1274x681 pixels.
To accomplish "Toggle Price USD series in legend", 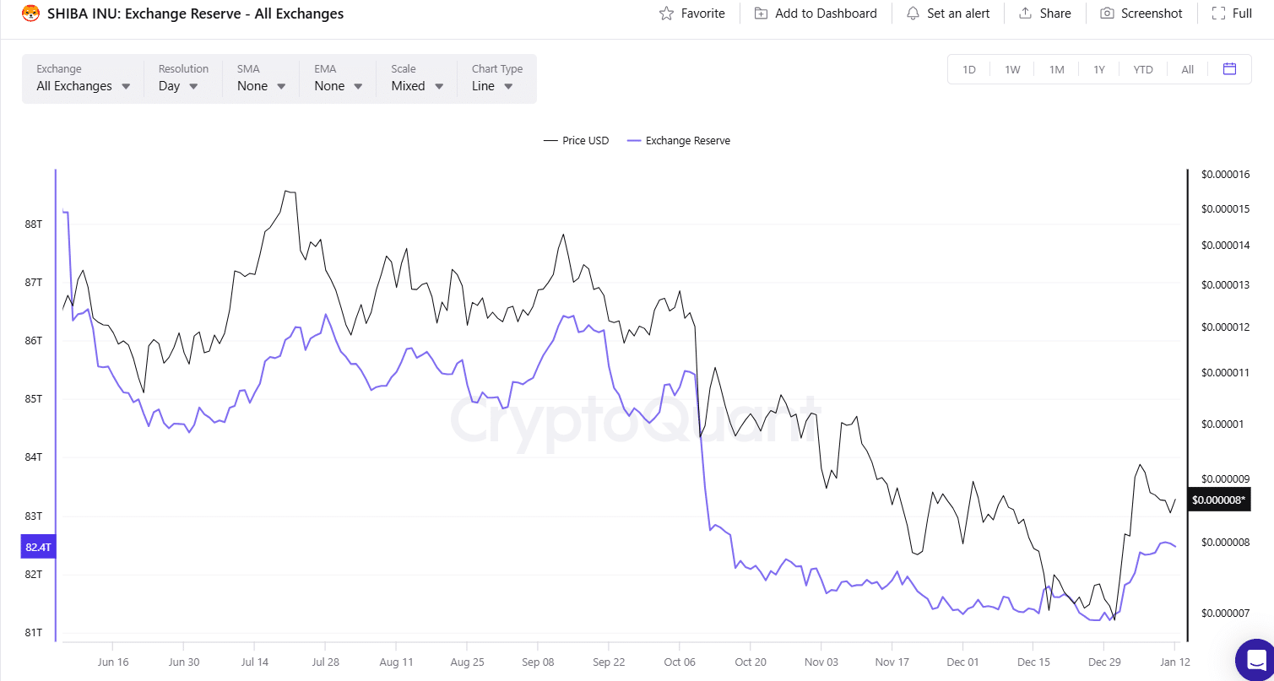I will click(577, 141).
